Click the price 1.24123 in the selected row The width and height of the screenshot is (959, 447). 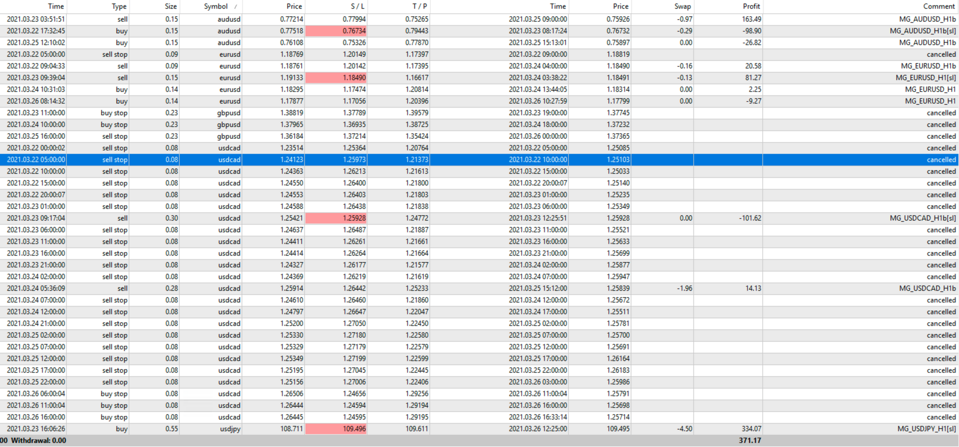(x=291, y=160)
